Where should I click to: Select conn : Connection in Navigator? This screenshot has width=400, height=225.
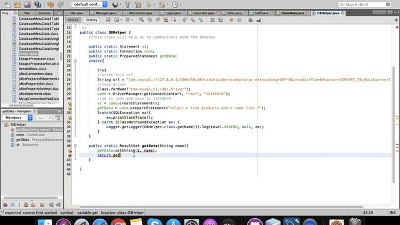tap(31, 135)
